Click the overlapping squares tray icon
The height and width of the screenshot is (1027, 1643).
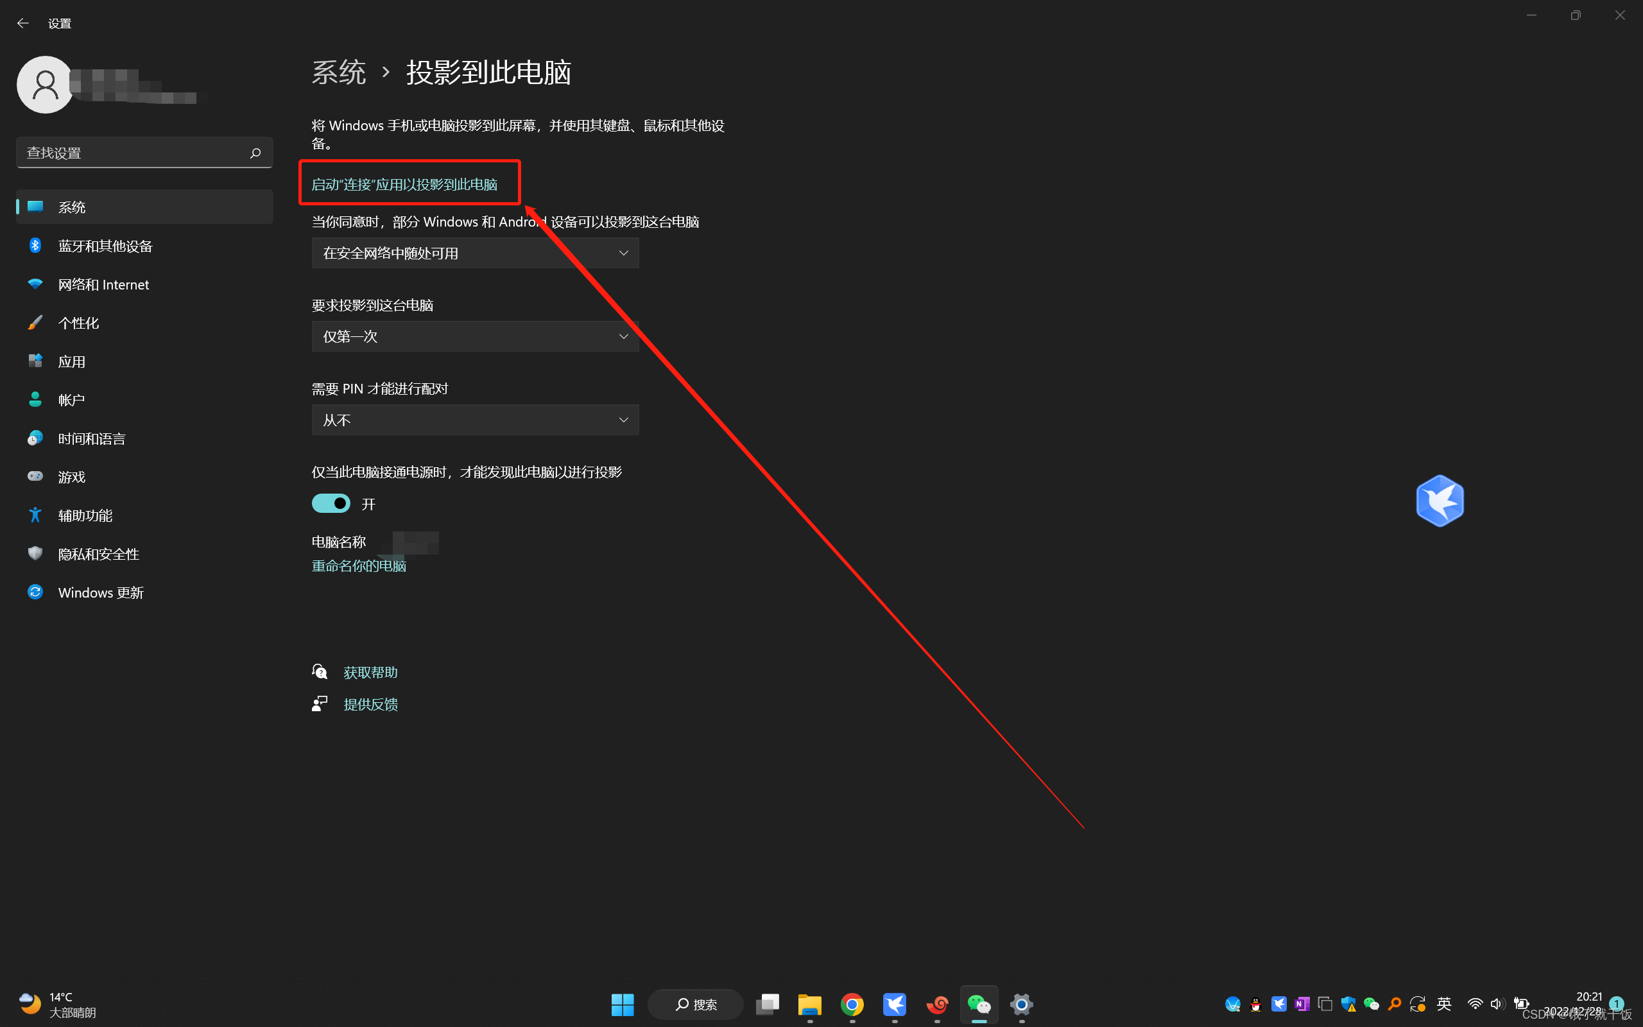(x=1325, y=1005)
